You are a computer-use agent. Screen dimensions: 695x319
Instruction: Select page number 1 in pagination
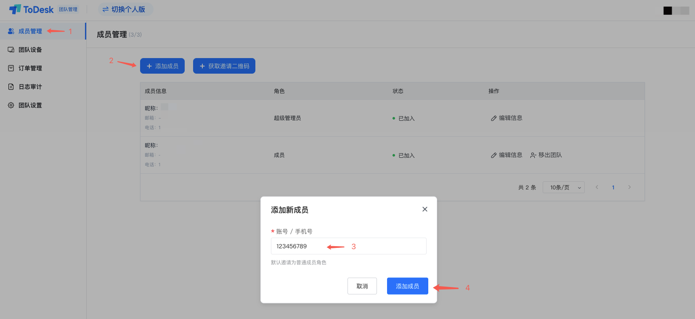[613, 187]
